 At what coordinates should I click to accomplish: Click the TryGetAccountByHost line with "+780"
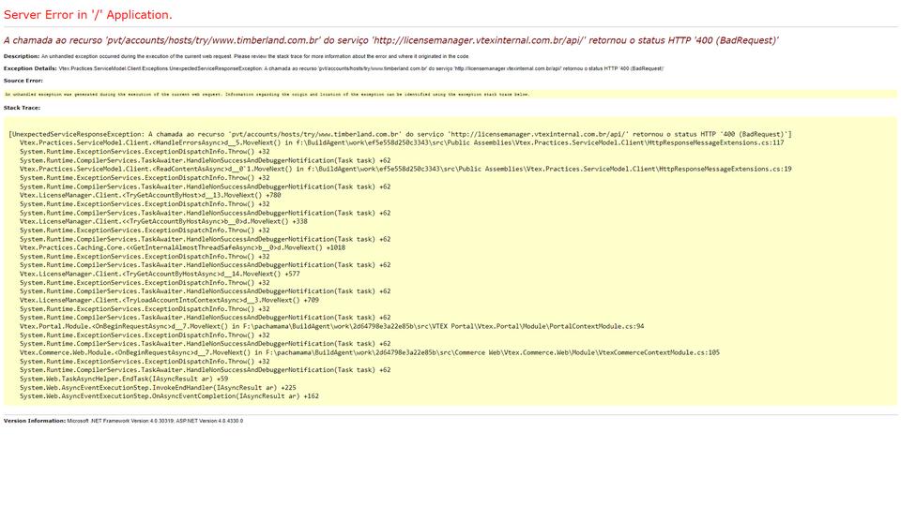point(150,195)
